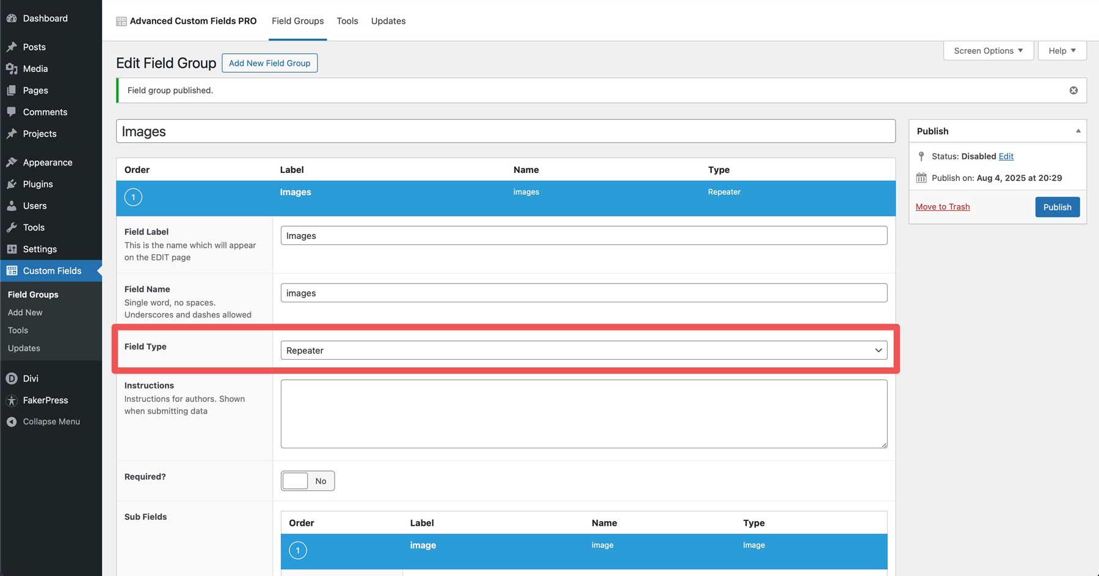1099x576 pixels.
Task: Expand the Screen Options panel
Action: click(x=987, y=50)
